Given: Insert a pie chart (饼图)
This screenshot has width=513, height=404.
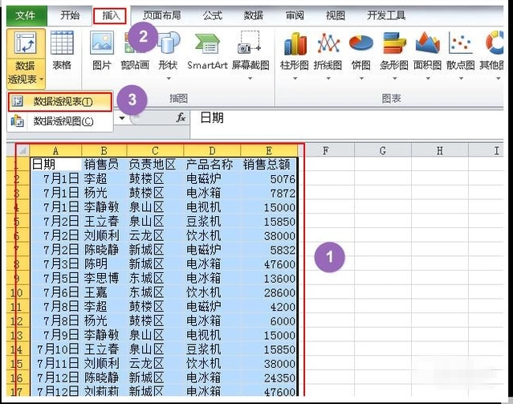Looking at the screenshot, I should point(361,43).
